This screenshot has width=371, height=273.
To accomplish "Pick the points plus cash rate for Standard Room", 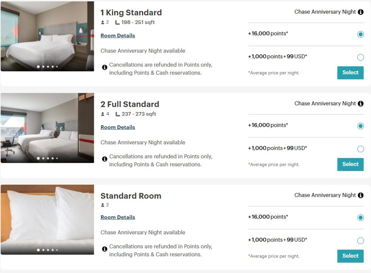I will [x=360, y=241].
